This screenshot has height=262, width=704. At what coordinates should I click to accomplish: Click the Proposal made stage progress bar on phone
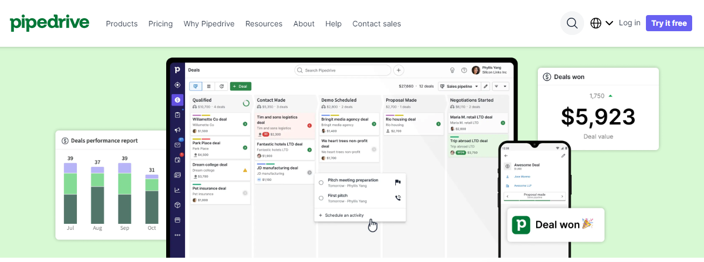point(534,200)
